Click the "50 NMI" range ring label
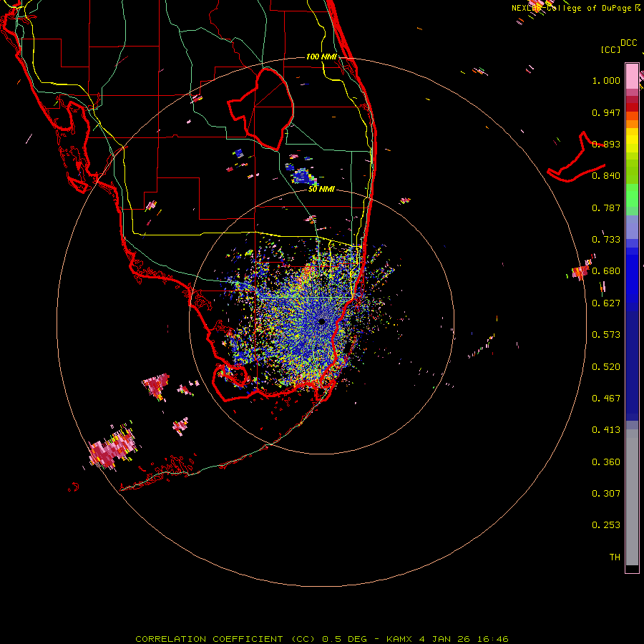 click(x=321, y=189)
